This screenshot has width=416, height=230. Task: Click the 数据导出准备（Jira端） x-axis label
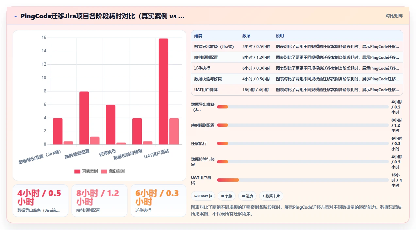[40, 157]
